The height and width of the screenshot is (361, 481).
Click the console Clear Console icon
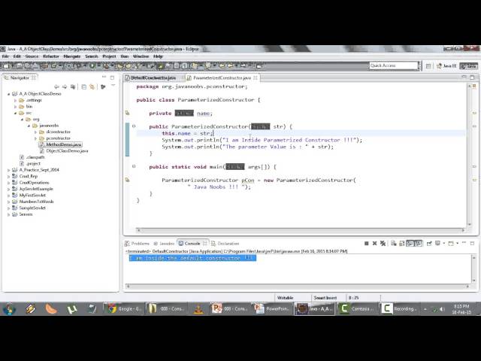[394, 244]
